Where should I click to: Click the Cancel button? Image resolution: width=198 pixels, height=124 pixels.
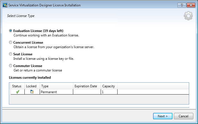point(184,116)
